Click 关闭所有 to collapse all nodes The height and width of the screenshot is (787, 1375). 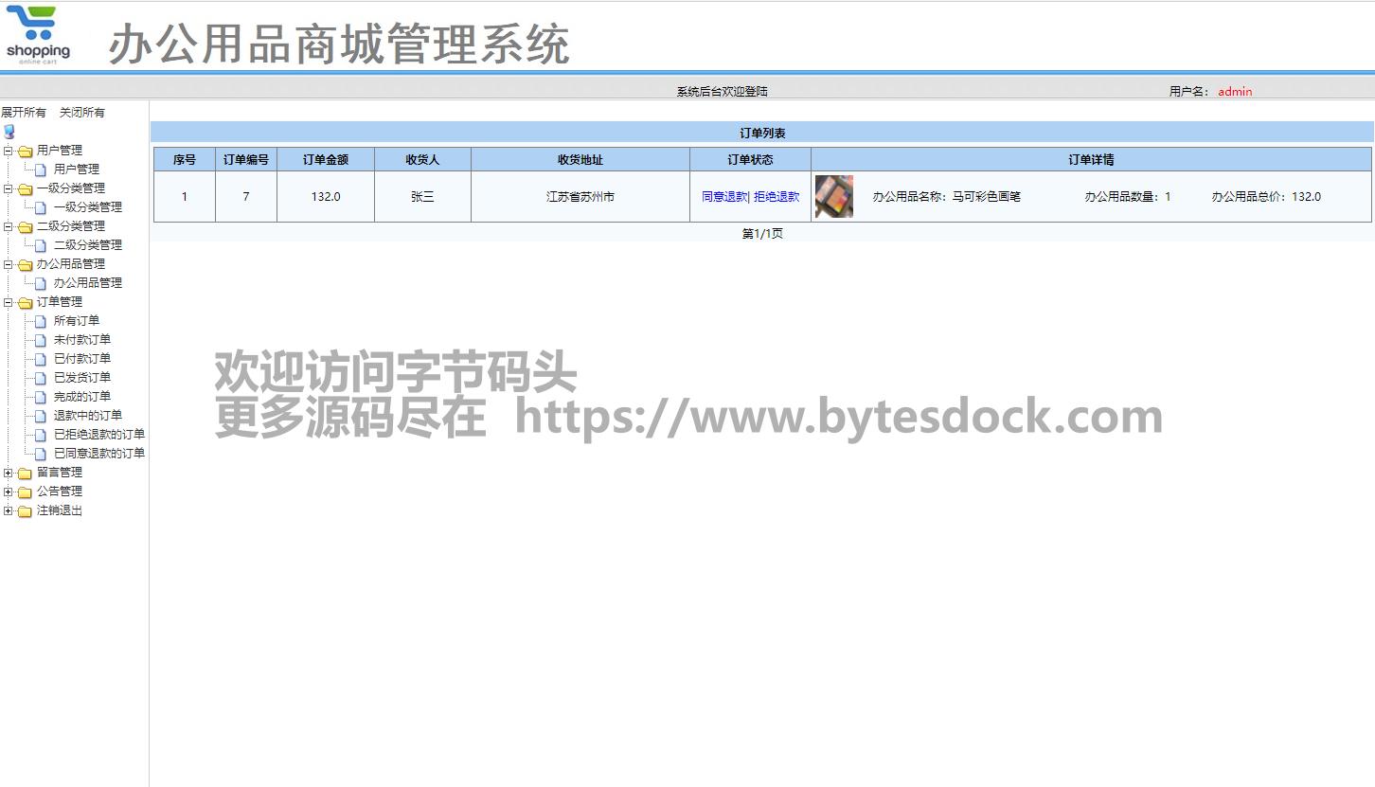click(x=82, y=112)
